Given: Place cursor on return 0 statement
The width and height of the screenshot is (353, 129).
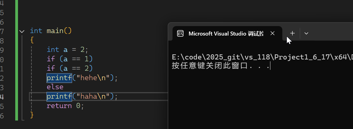Looking at the screenshot, I should (x=65, y=106).
